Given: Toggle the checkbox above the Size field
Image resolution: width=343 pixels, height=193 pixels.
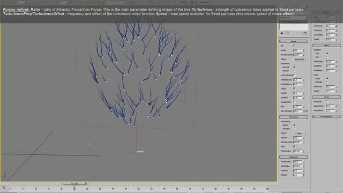Looking at the screenshot, I should pyautogui.click(x=294, y=102).
